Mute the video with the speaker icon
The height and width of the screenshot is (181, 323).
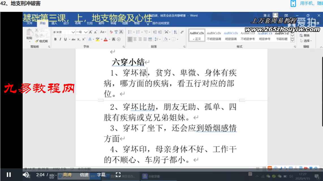(x=25, y=175)
